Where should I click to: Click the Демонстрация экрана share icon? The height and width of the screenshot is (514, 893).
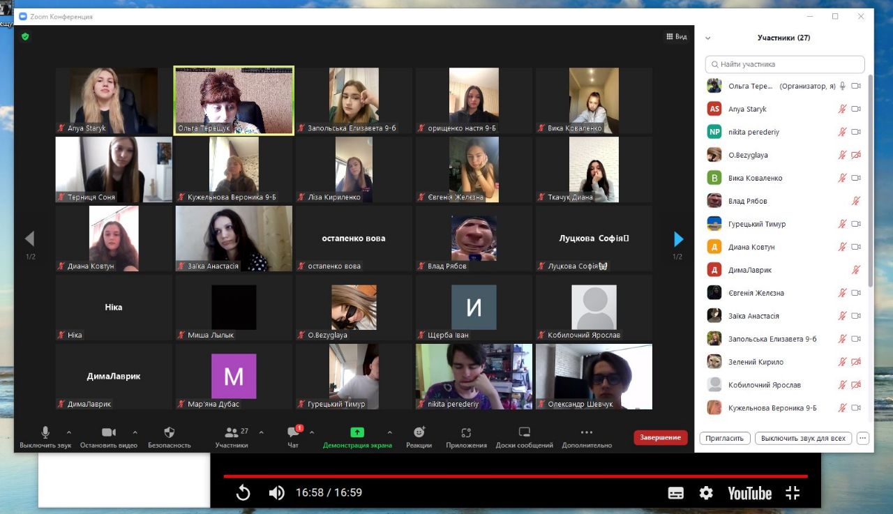pos(357,432)
